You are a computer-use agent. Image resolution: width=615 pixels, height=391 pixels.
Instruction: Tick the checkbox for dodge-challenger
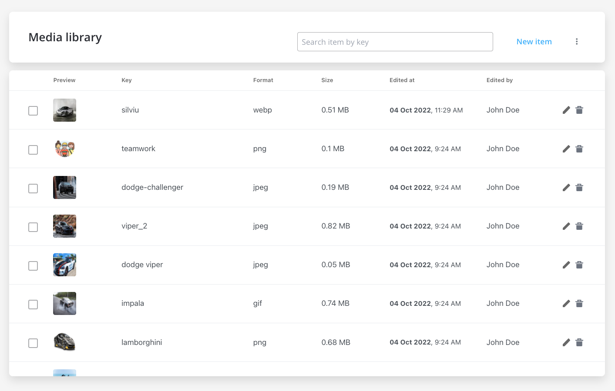pyautogui.click(x=33, y=188)
